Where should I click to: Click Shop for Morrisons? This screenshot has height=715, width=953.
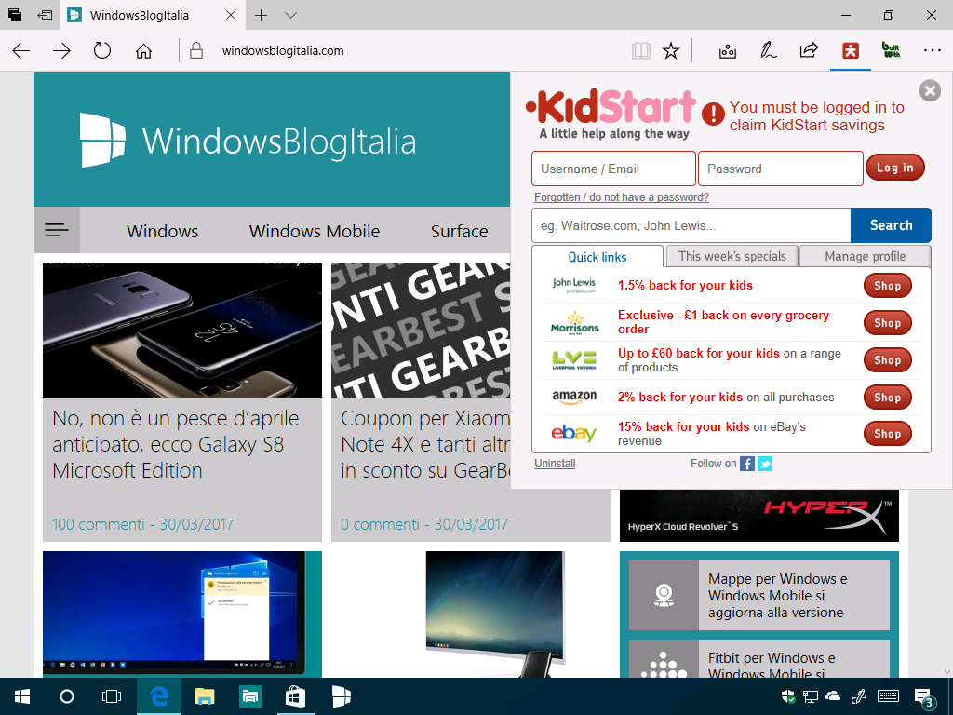pyautogui.click(x=887, y=323)
